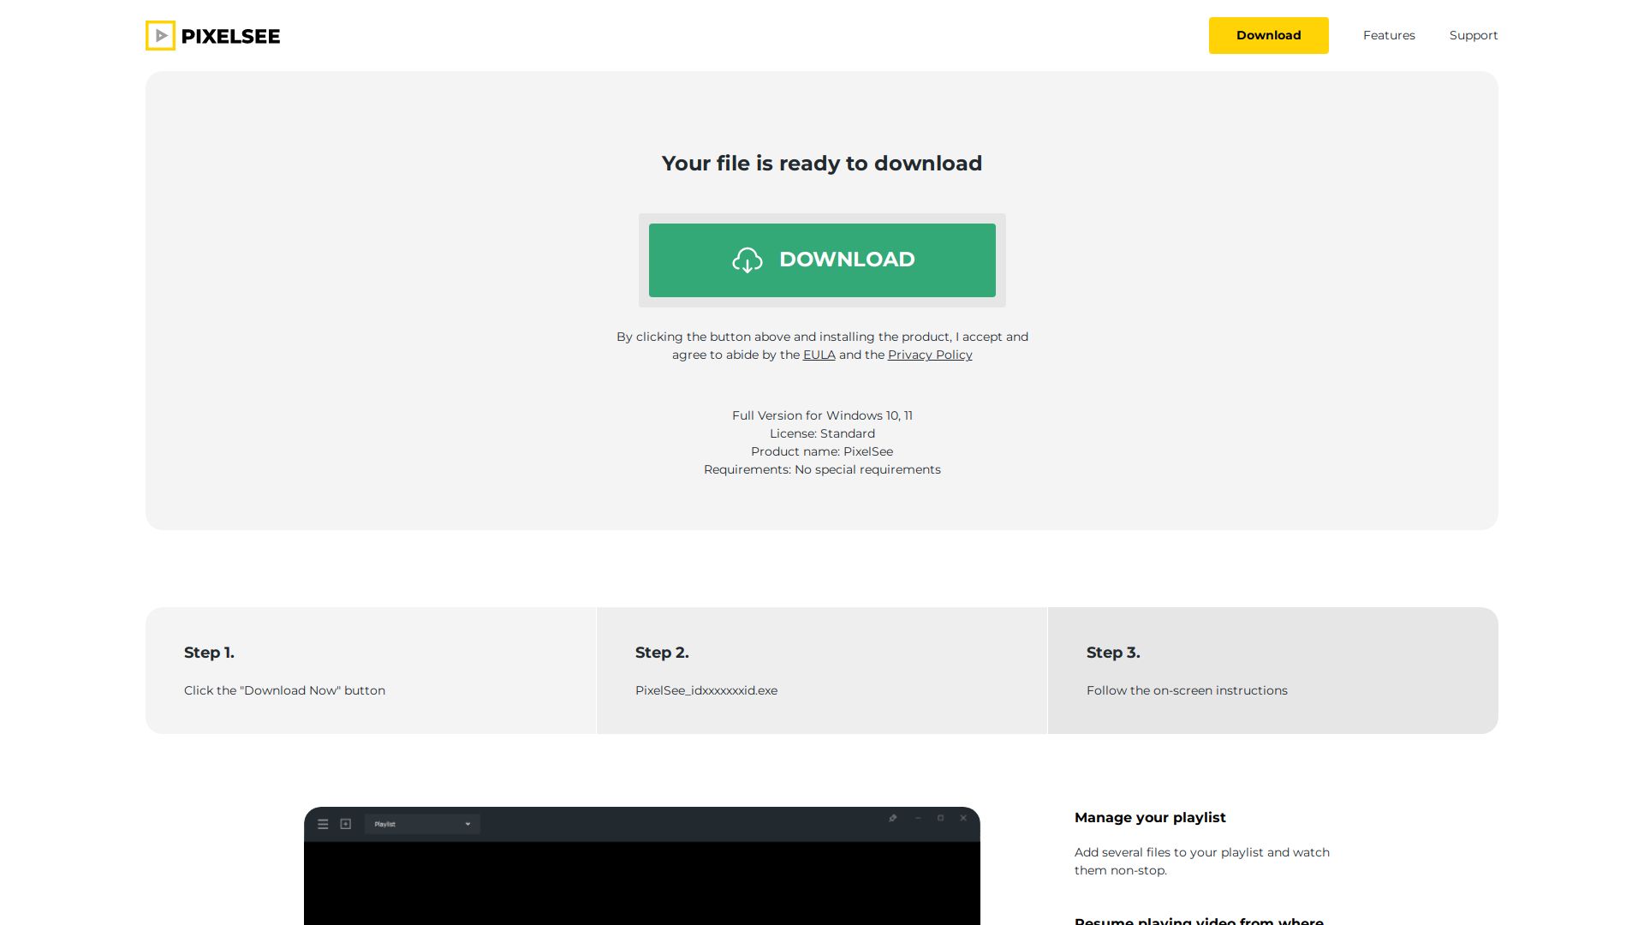Start the file download with the green DOWNLOAD button
This screenshot has width=1644, height=925.
pos(822,260)
